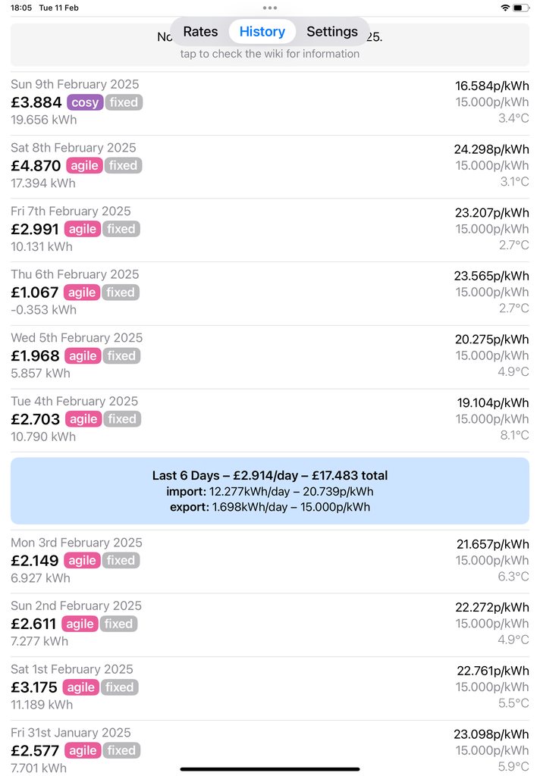
Task: Open the Fri 7th February 2025 entry
Action: pyautogui.click(x=270, y=229)
